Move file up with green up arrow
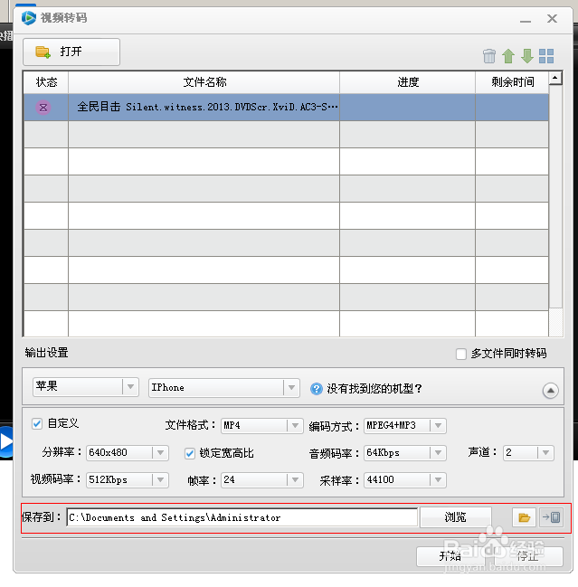 [508, 56]
